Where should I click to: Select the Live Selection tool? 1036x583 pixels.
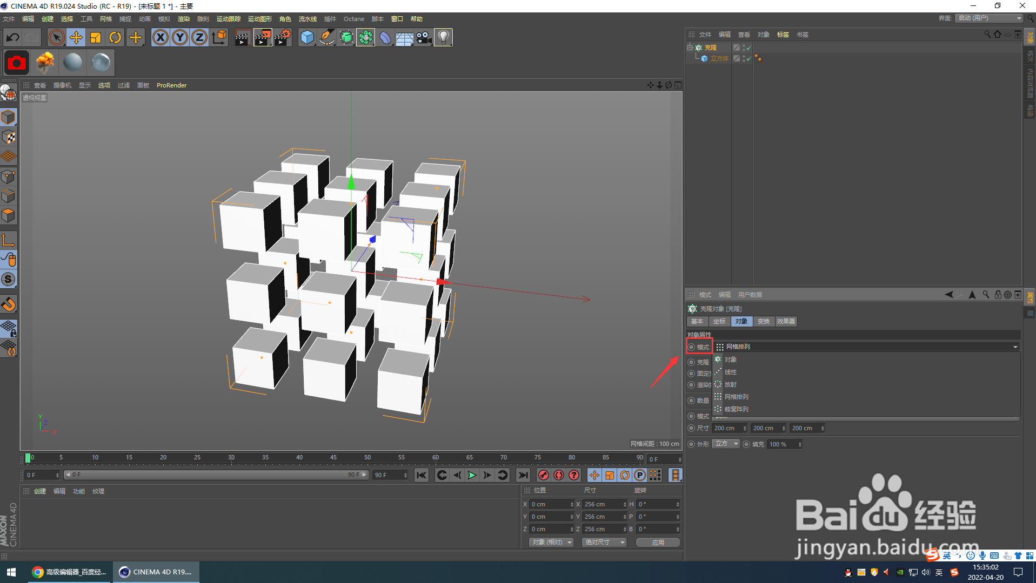pyautogui.click(x=56, y=37)
